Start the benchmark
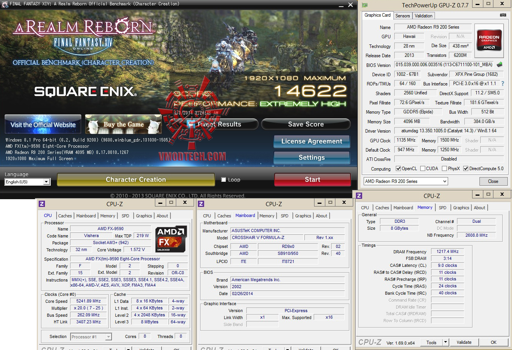This screenshot has height=350, width=512. [x=313, y=179]
